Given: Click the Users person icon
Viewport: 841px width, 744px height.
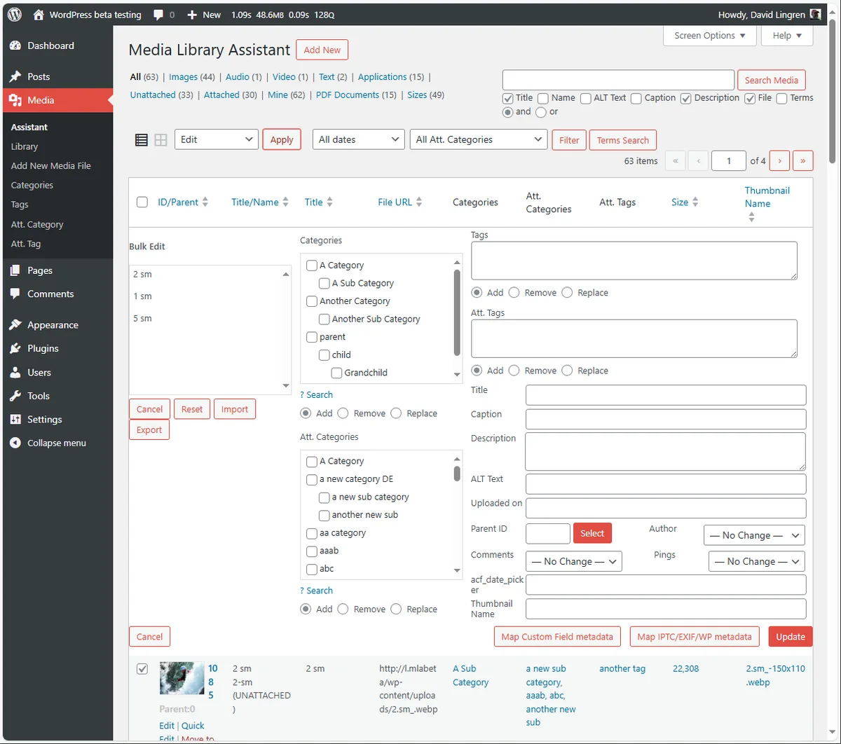Looking at the screenshot, I should [15, 372].
